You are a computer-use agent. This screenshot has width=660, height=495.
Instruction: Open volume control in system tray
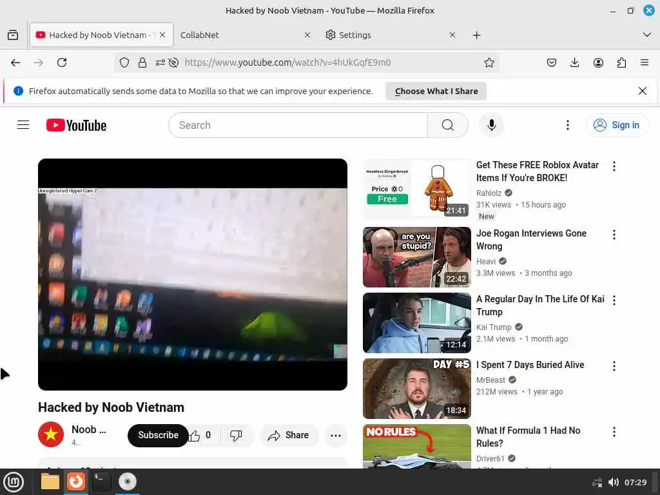[x=614, y=482]
